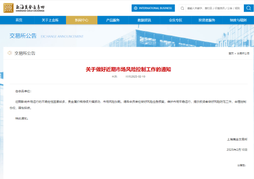This screenshot has height=179, width=254.
Task: Focus the keyword search input field
Action: pos(214,8)
